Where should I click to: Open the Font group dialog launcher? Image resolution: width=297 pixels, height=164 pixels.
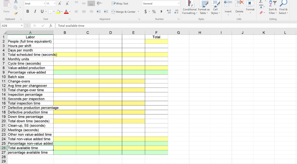(x=70, y=19)
